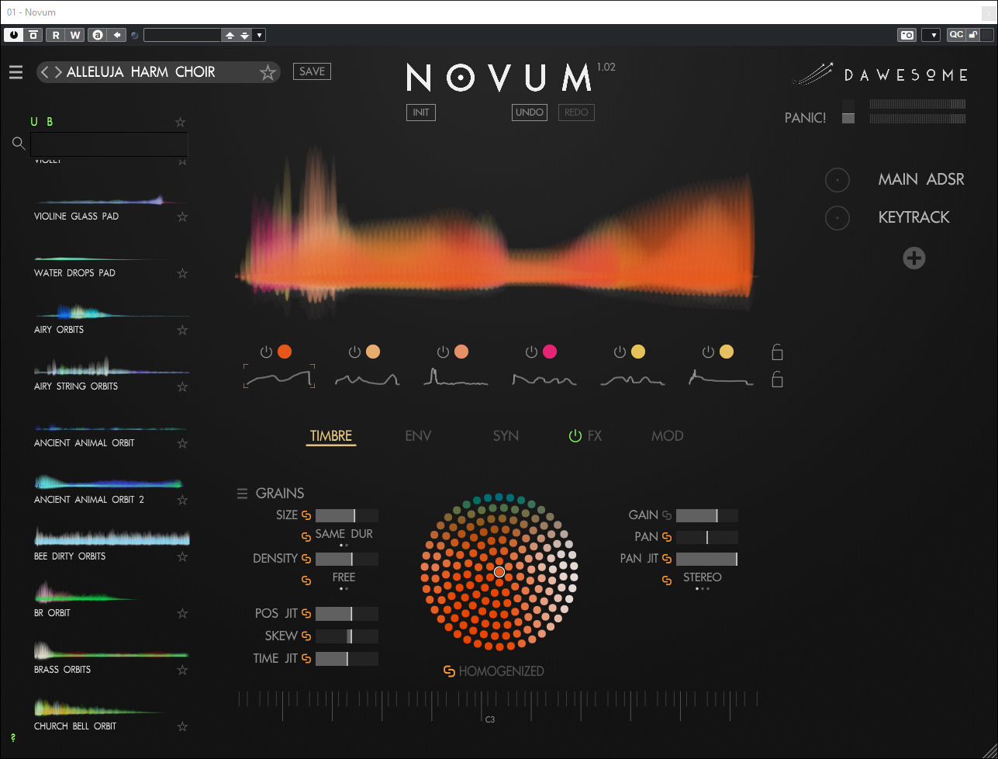Disable the first orange layer power button
The width and height of the screenshot is (998, 759).
[x=266, y=352]
